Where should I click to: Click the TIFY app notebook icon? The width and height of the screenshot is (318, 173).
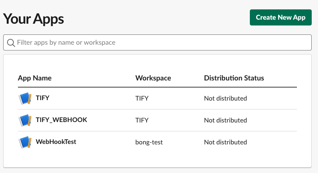pos(25,98)
